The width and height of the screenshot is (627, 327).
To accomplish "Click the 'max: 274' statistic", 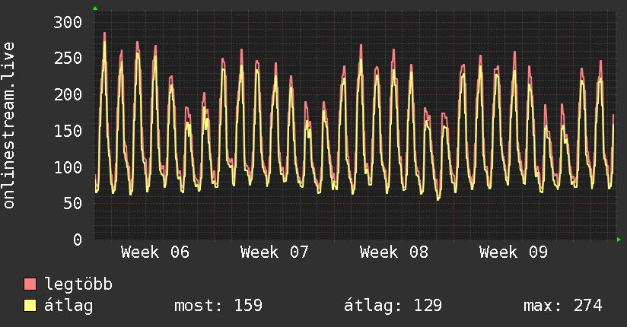I will coord(562,306).
